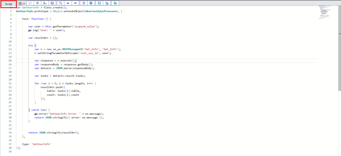The width and height of the screenshot is (341, 156).
Task: Open search with the magnifying glass icon
Action: click(61, 3)
